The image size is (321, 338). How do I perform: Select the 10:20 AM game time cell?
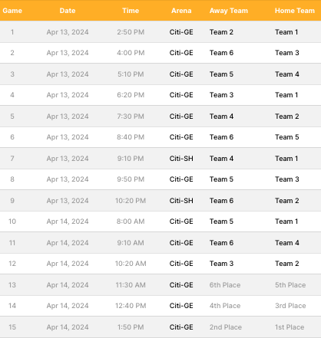(x=131, y=264)
